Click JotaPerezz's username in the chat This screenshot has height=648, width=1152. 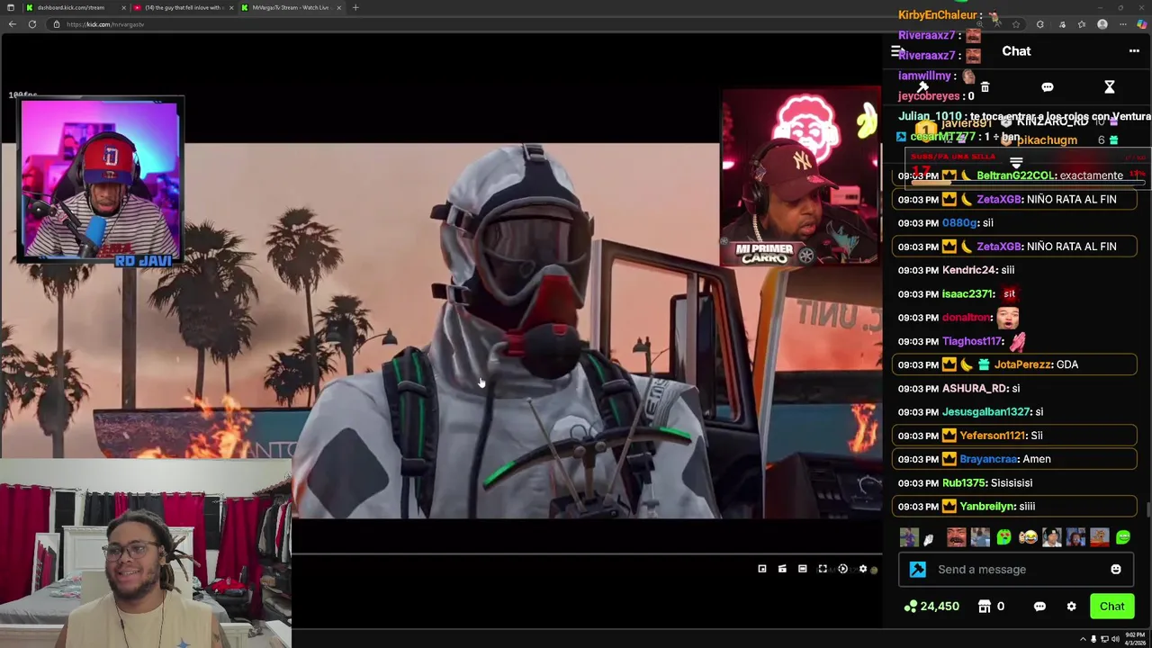point(1022,364)
